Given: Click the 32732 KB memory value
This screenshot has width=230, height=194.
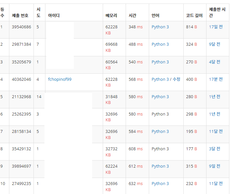Looking at the screenshot, I should [111, 152].
